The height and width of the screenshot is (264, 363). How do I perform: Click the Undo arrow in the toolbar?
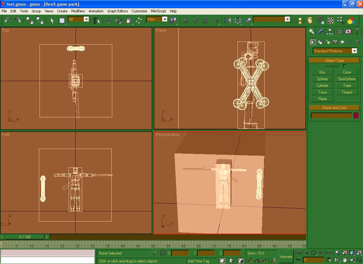[x=8, y=21]
